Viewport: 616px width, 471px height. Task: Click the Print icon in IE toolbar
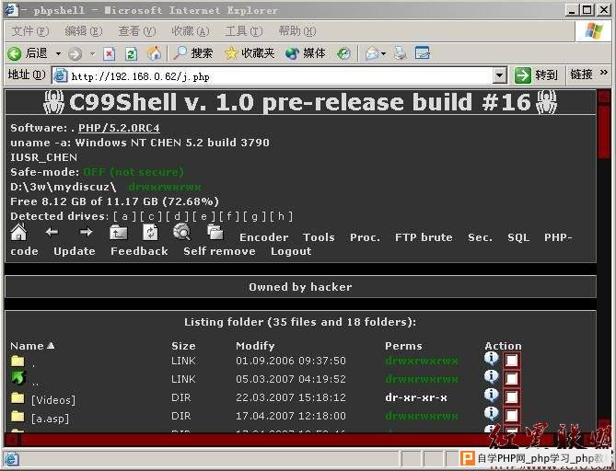click(401, 53)
